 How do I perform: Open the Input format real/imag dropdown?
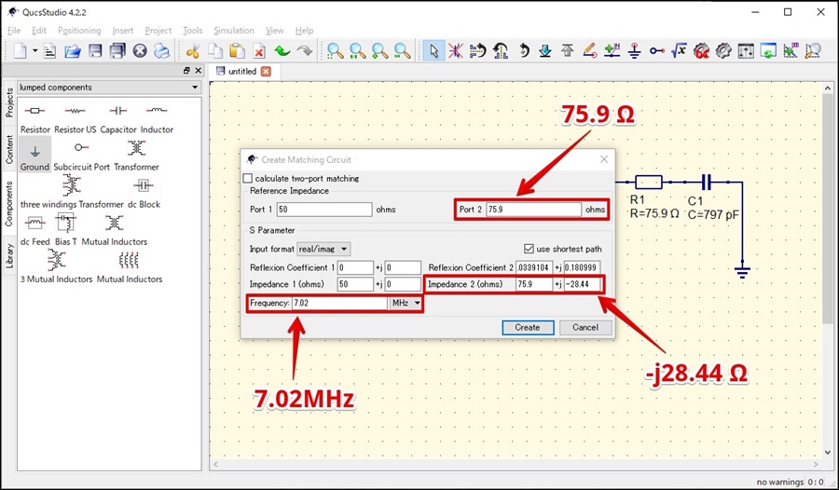[323, 249]
